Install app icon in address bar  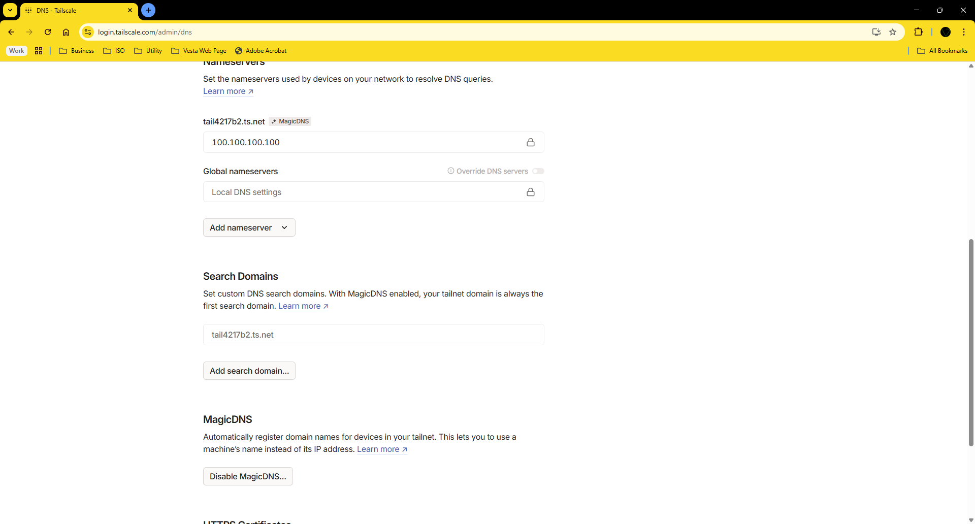[876, 32]
